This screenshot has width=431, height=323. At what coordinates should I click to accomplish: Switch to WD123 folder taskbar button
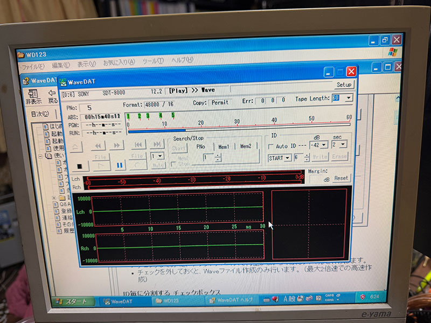pos(178,300)
